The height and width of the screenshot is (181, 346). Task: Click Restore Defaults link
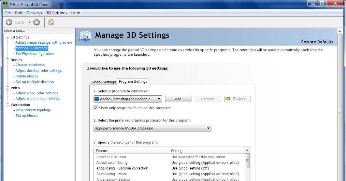pyautogui.click(x=317, y=42)
